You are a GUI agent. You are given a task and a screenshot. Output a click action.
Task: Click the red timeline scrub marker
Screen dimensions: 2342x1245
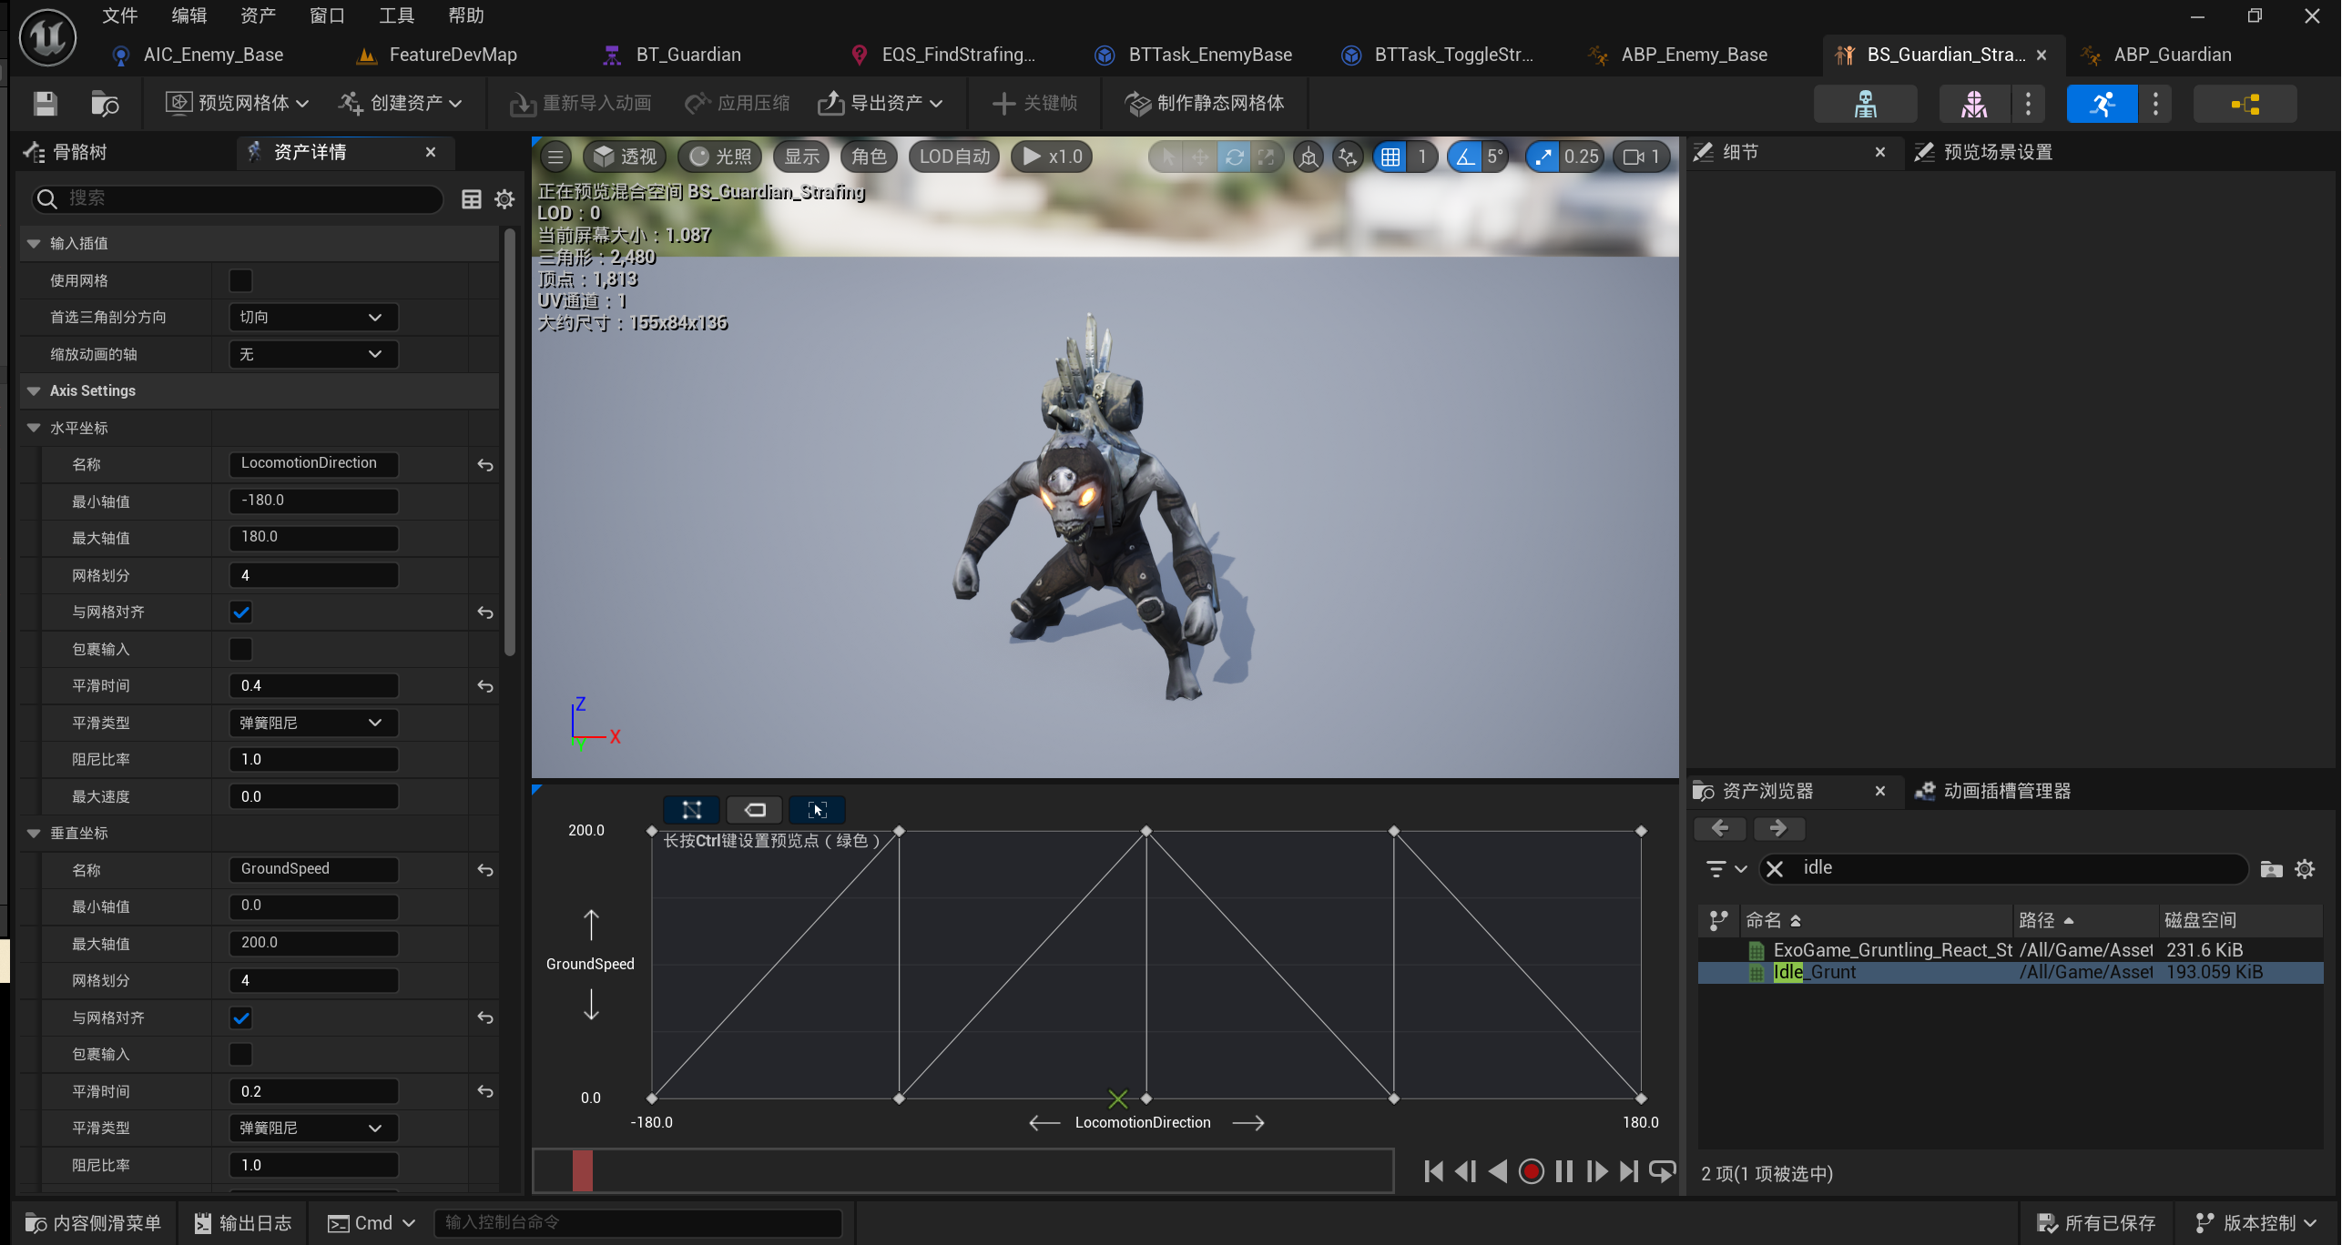coord(582,1171)
